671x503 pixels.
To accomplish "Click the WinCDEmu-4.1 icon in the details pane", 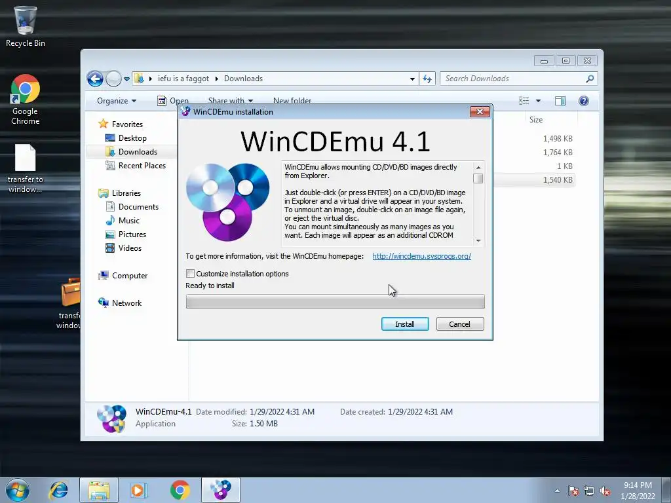I will (111, 419).
